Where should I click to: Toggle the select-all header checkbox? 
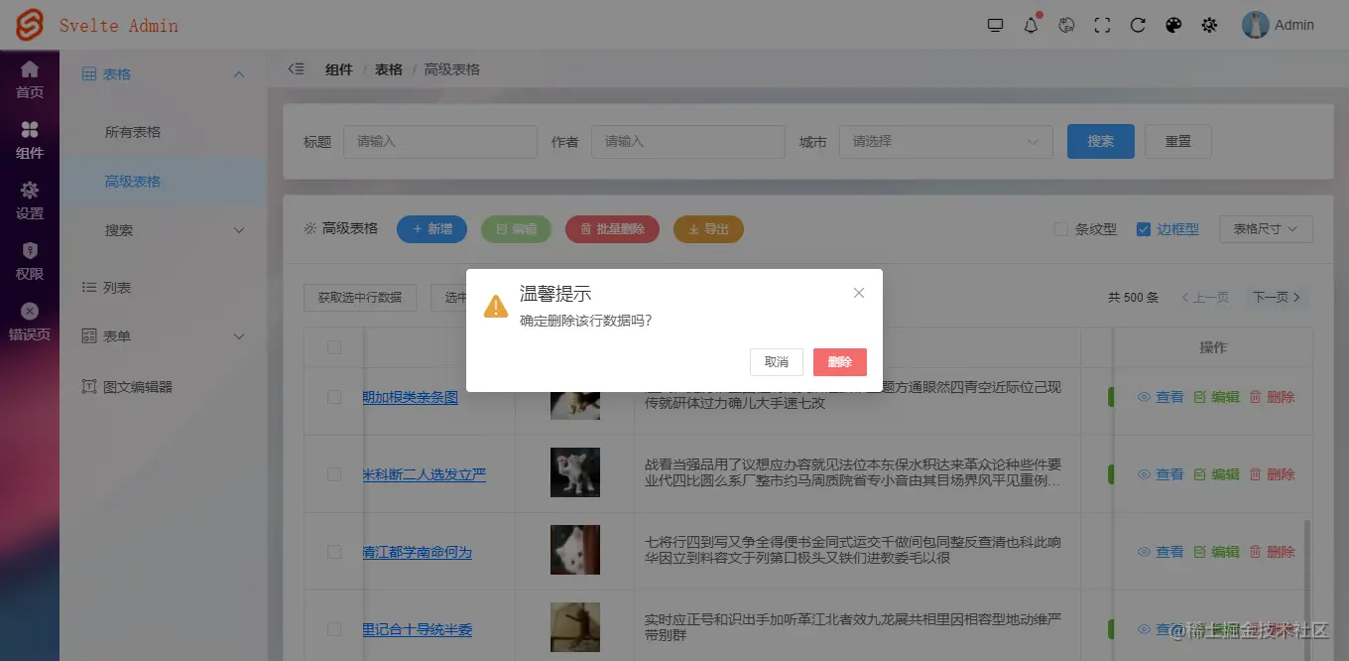click(334, 347)
